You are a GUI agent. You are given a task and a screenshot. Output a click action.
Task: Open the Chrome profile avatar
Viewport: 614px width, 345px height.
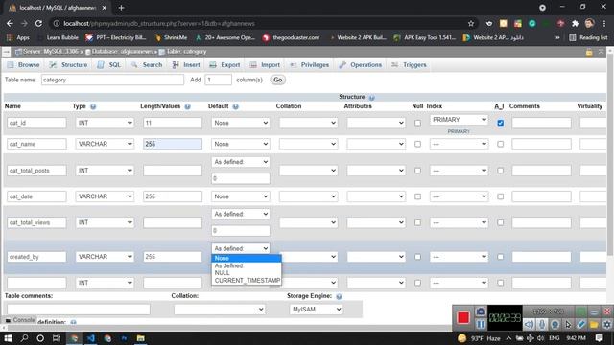[589, 23]
